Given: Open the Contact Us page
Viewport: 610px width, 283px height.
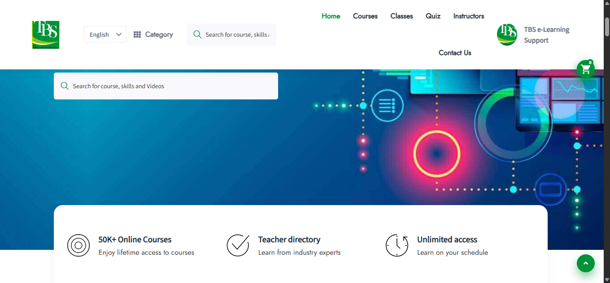Looking at the screenshot, I should coord(454,53).
